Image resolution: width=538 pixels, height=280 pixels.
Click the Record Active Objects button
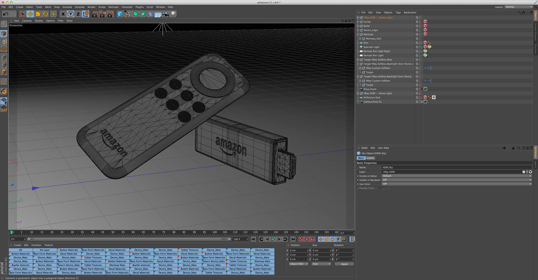301,239
